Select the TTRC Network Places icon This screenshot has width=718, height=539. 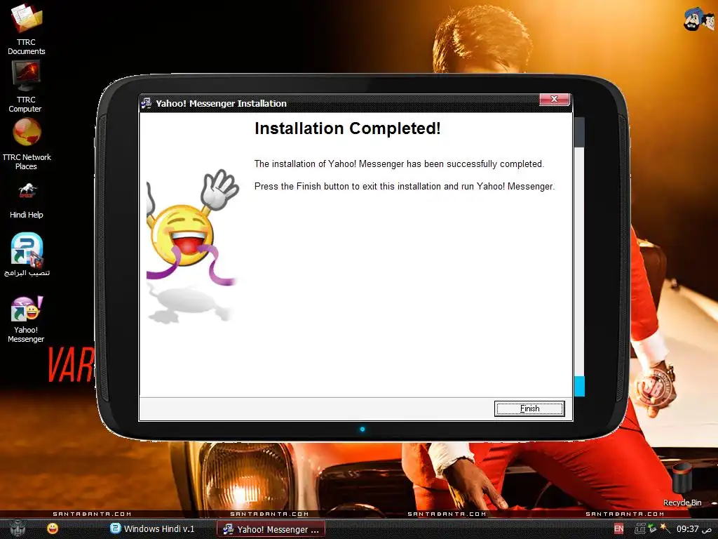[27, 145]
